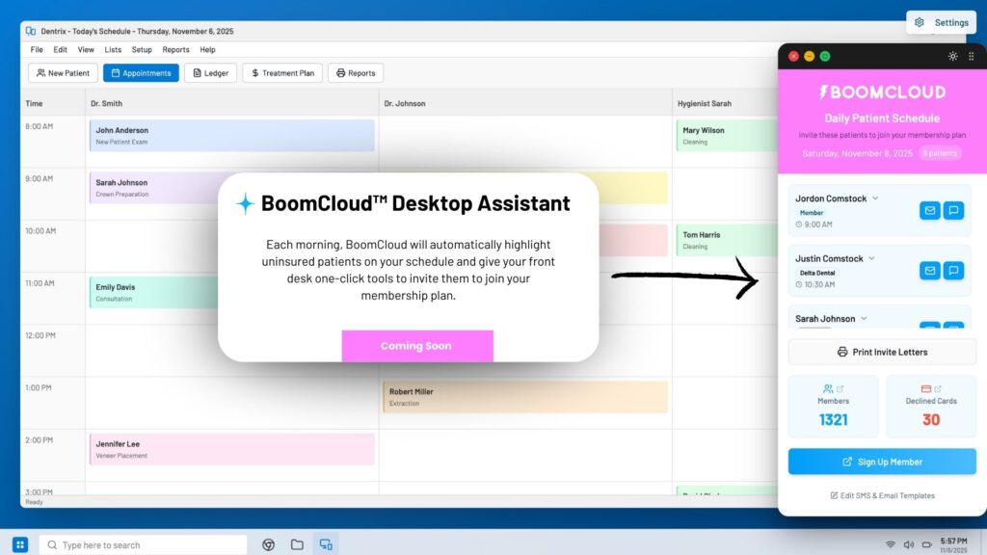Open the Setup menu
Viewport: 987px width, 555px height.
[142, 50]
